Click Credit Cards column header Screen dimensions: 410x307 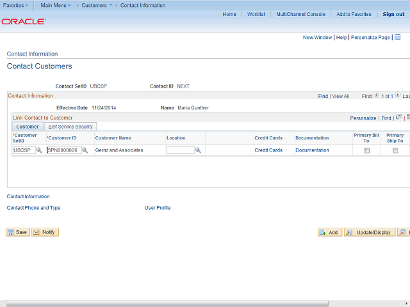(268, 138)
